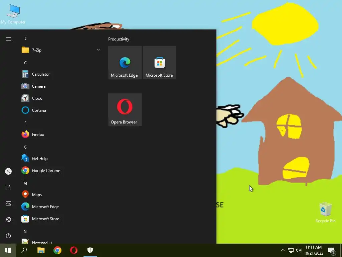The height and width of the screenshot is (257, 342).
Task: Open Settings gear in Start sidebar
Action: [8, 220]
